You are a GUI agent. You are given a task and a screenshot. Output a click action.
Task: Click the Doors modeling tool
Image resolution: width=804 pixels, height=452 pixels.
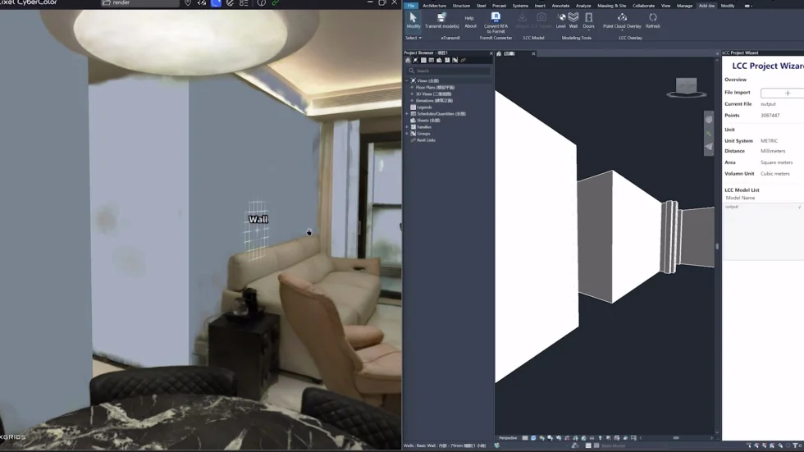589,21
